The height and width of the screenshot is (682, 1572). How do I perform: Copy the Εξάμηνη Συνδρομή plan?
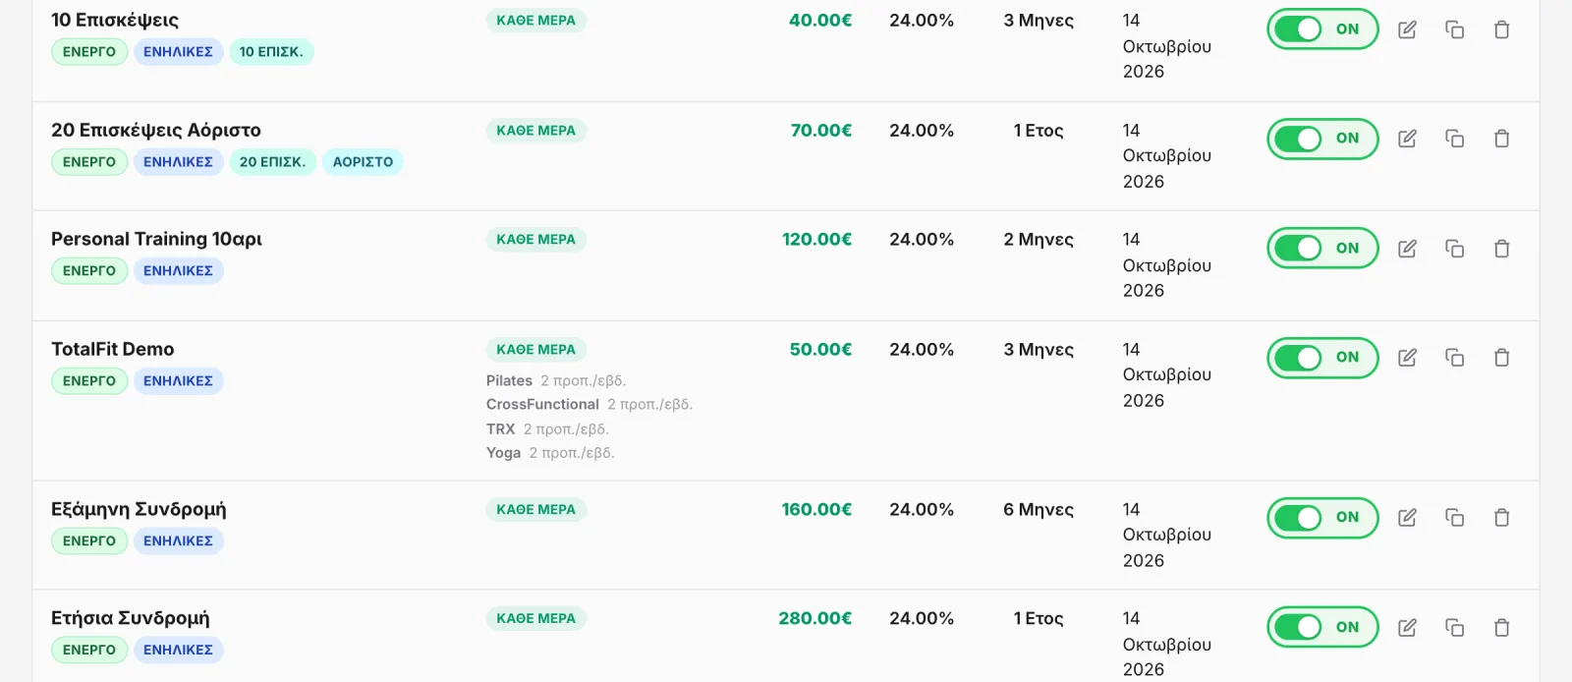click(x=1454, y=518)
